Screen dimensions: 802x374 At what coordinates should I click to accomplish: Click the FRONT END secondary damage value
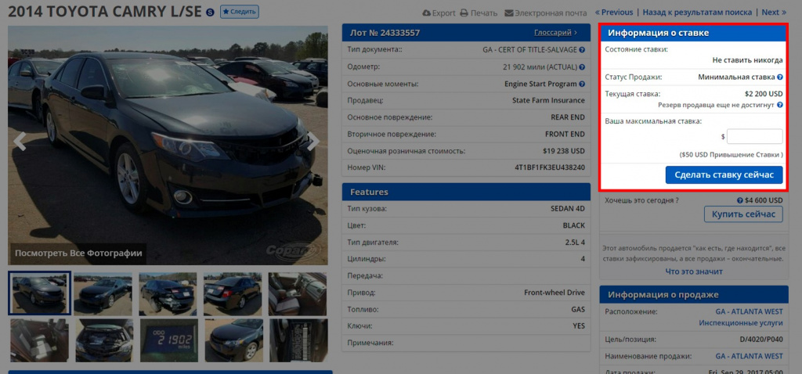point(565,134)
